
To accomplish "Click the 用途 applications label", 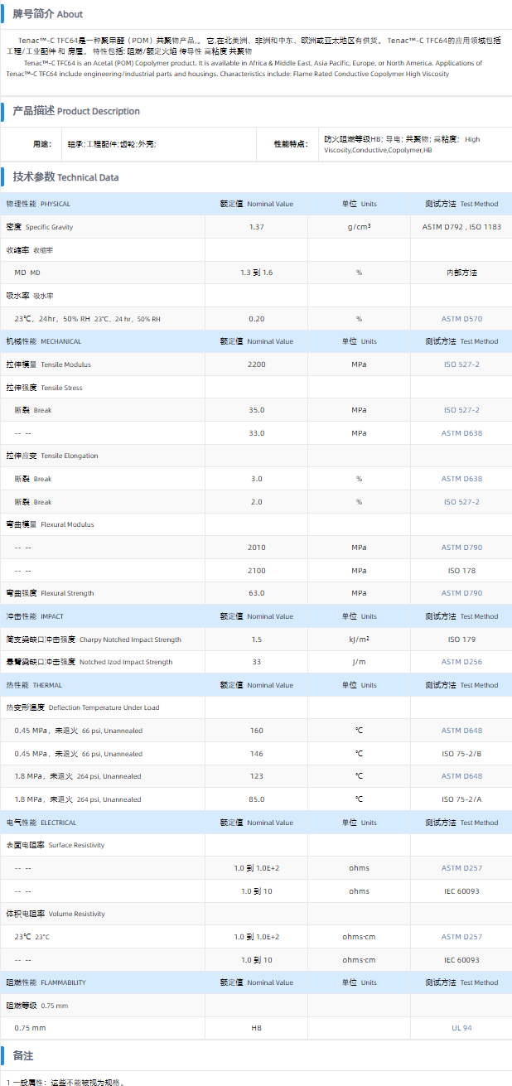I will point(41,144).
